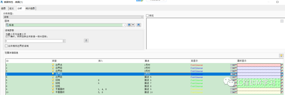Select the 分析 tab

pos(20,8)
